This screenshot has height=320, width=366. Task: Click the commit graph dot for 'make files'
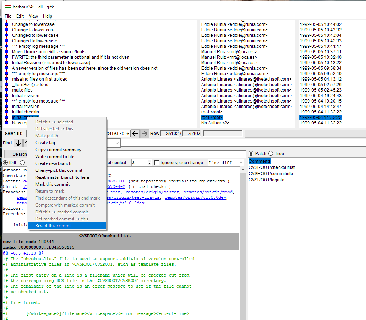tap(7, 90)
